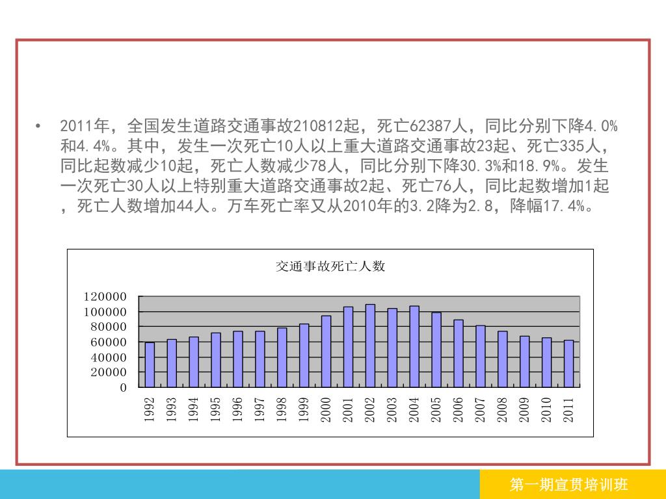Click the chart title 交通事故死亡人数
Viewport: 666px width, 499px height.
330,266
